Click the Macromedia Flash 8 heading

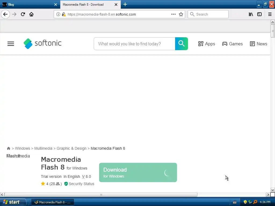pos(61,163)
